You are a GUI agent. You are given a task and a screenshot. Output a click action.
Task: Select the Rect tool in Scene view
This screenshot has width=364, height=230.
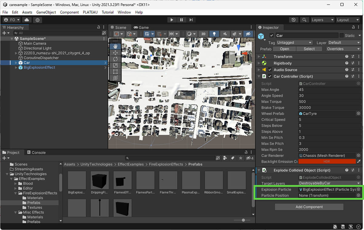pyautogui.click(x=115, y=72)
